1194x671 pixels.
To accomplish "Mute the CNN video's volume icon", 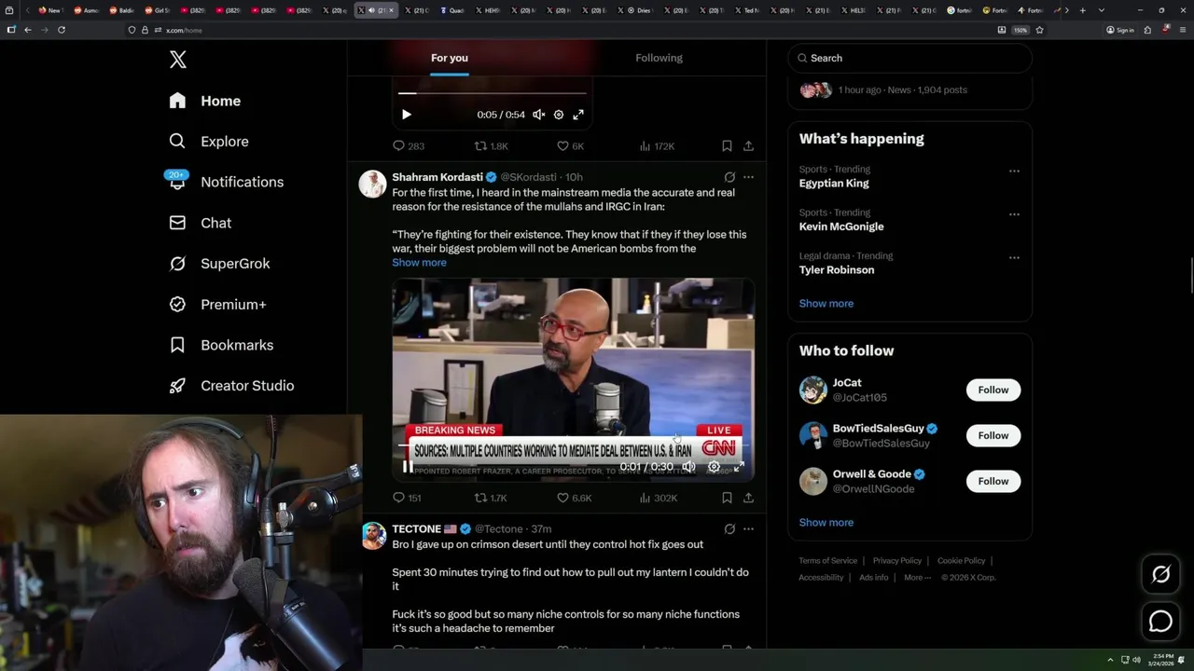I will click(688, 467).
